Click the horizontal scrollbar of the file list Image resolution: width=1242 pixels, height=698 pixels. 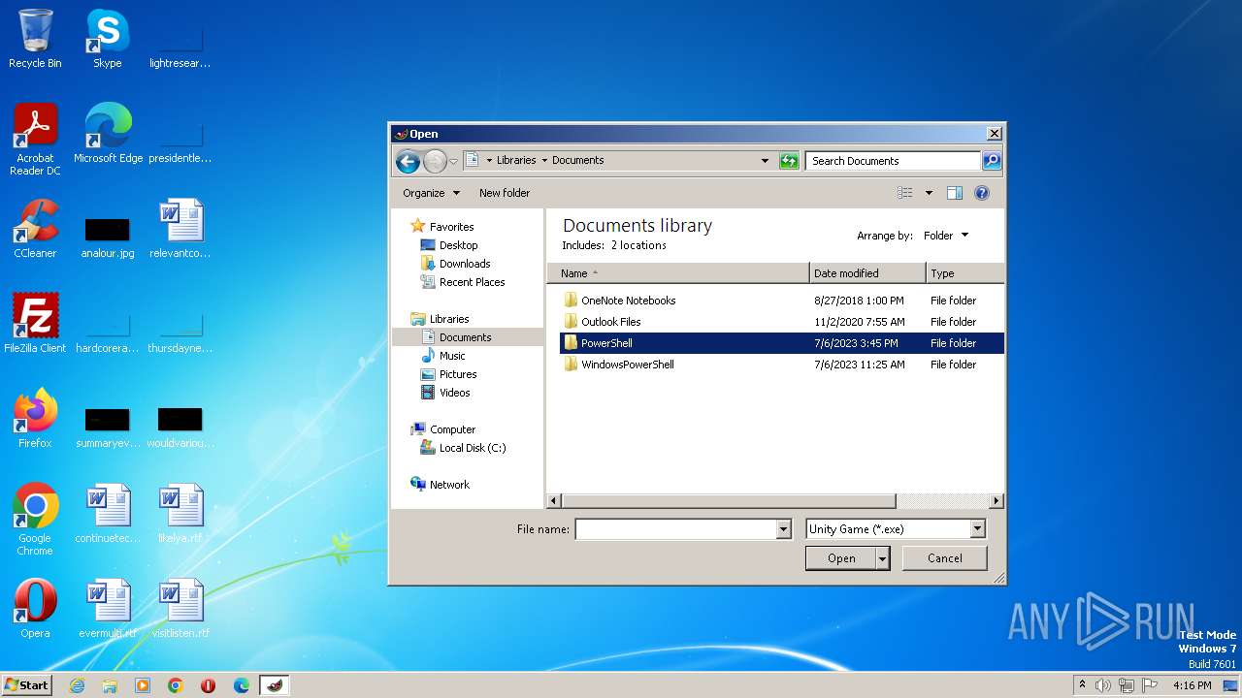click(x=728, y=501)
